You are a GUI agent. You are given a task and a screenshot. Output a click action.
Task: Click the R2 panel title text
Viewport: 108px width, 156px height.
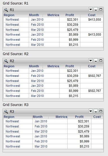(x=12, y=61)
